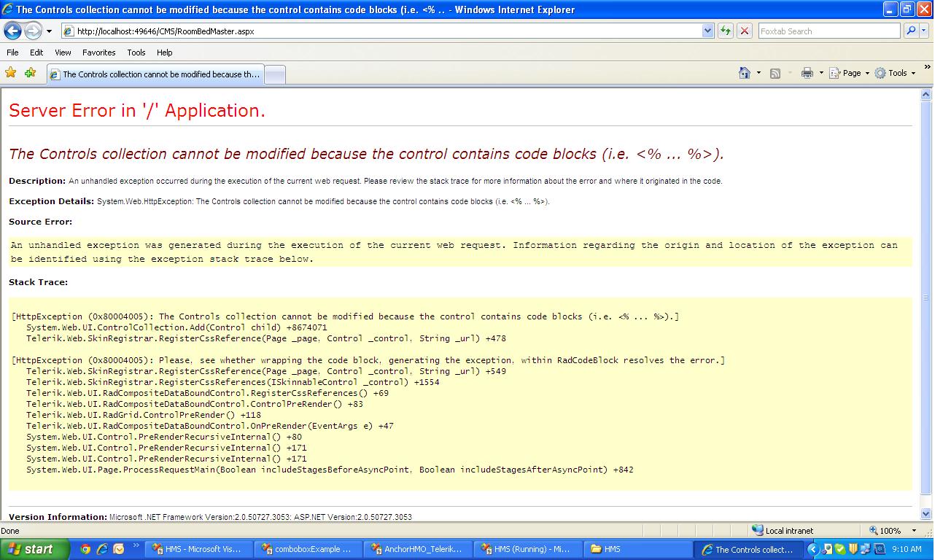This screenshot has width=951, height=560.
Task: Open the File menu
Action: point(12,52)
